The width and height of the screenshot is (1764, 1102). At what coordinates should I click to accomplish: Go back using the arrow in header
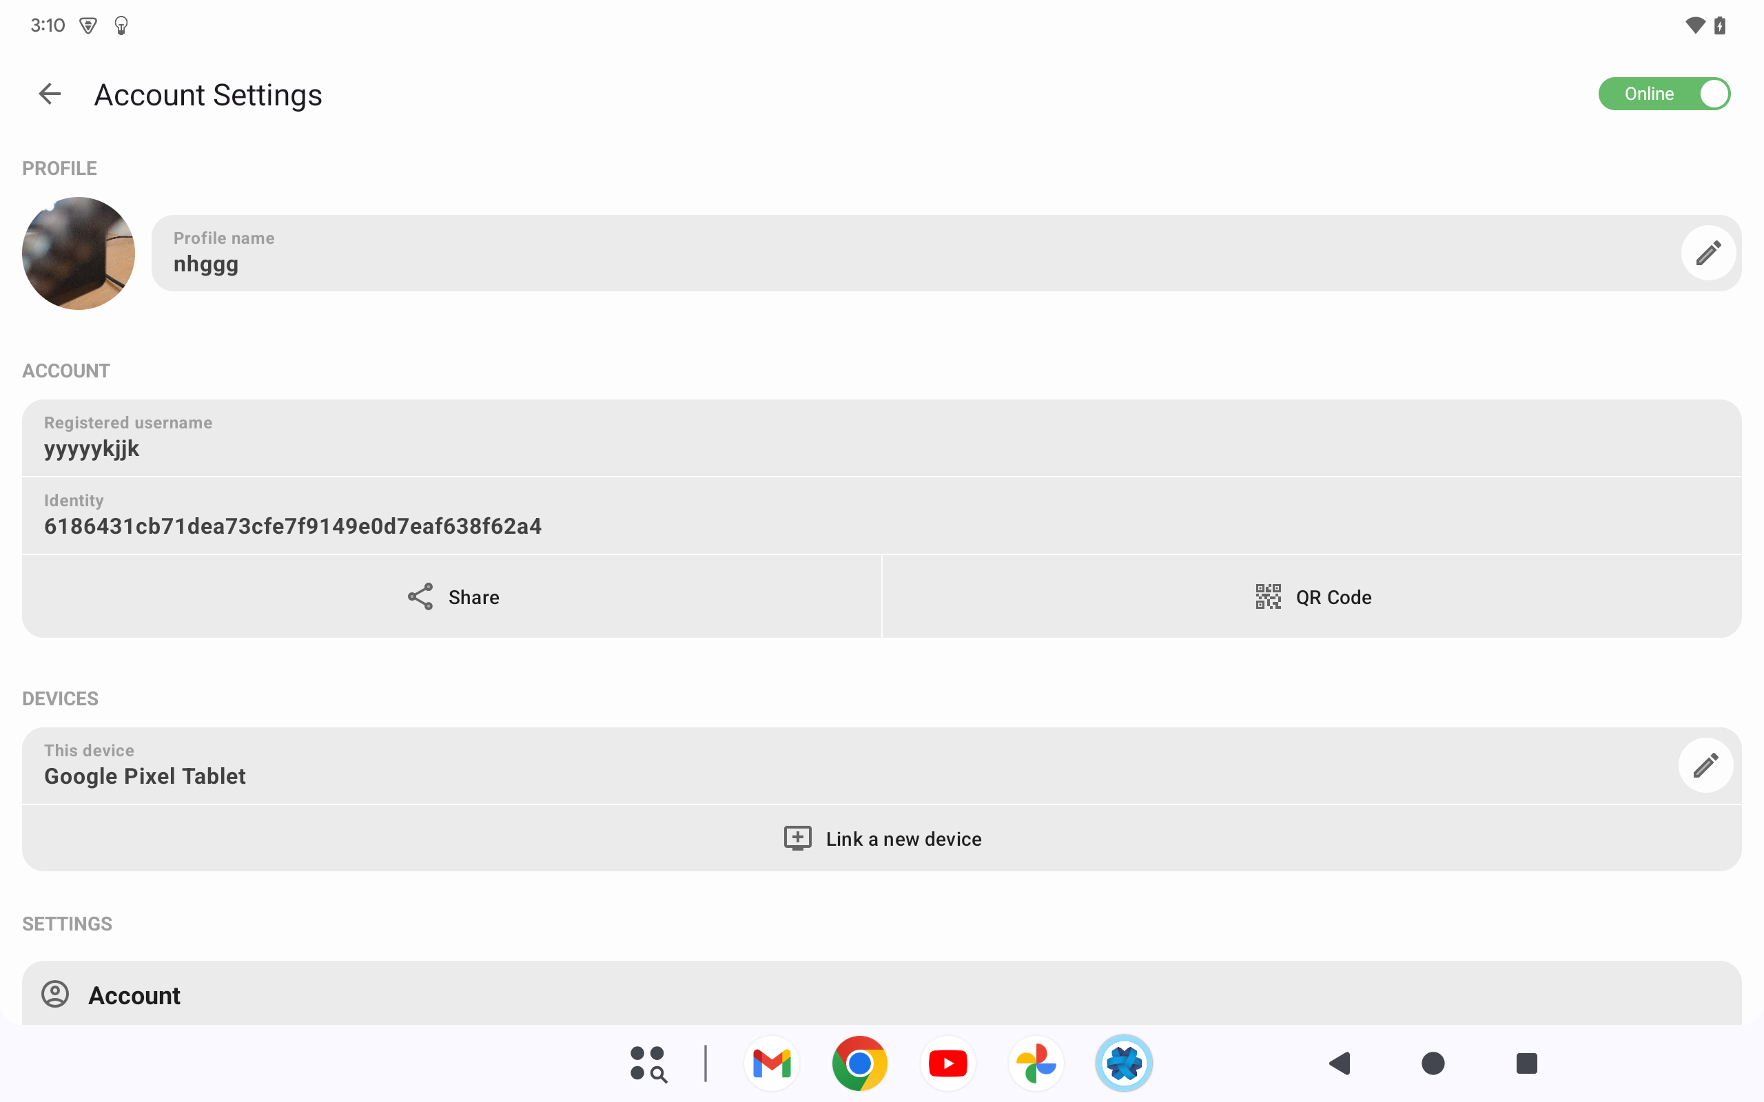point(50,94)
